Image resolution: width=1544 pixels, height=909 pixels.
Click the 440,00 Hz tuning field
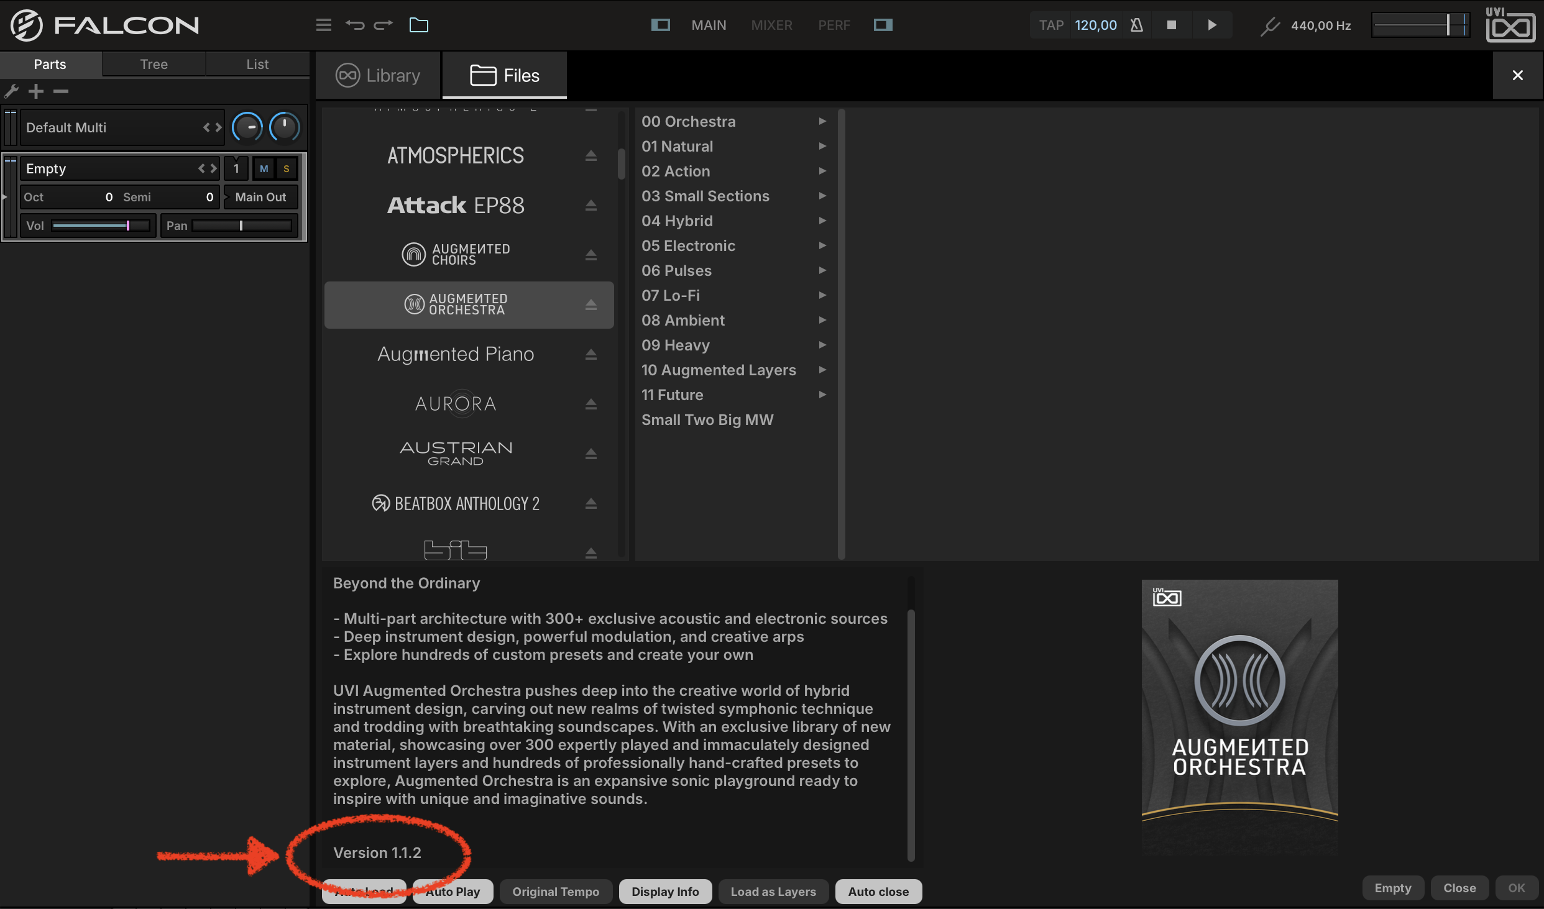click(1321, 25)
